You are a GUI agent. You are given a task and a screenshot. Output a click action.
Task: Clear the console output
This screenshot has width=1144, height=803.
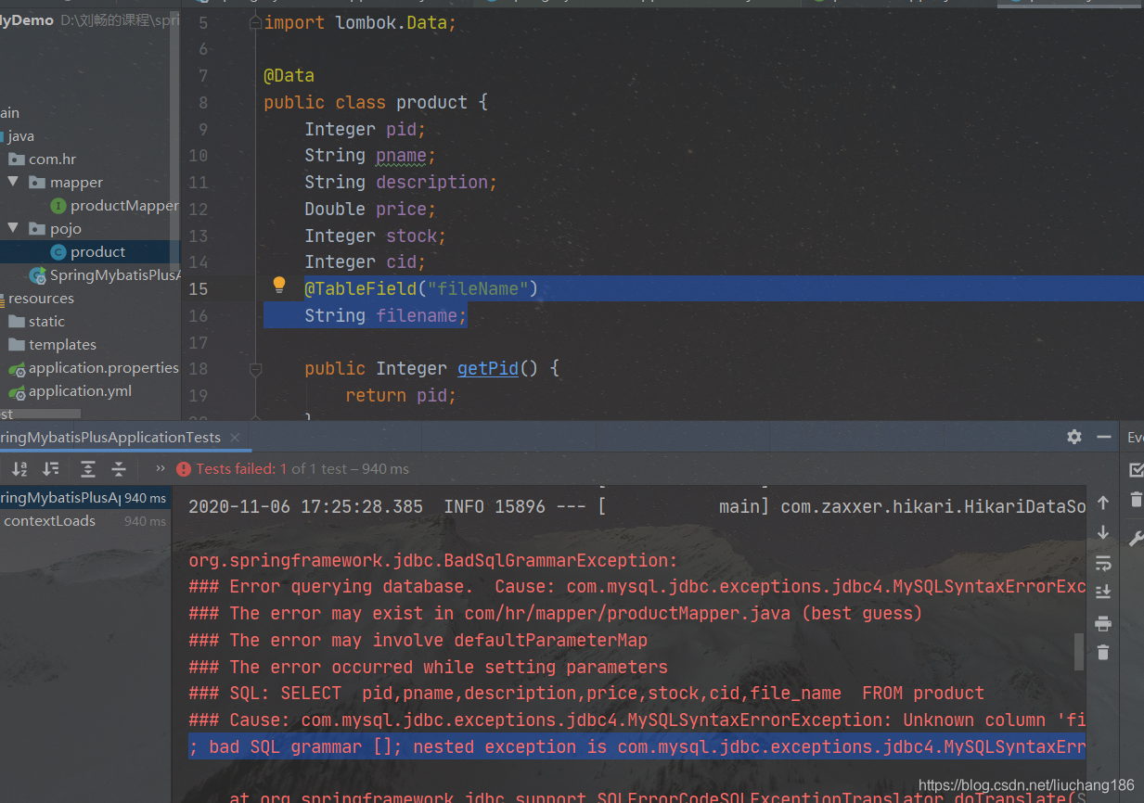click(x=1103, y=653)
